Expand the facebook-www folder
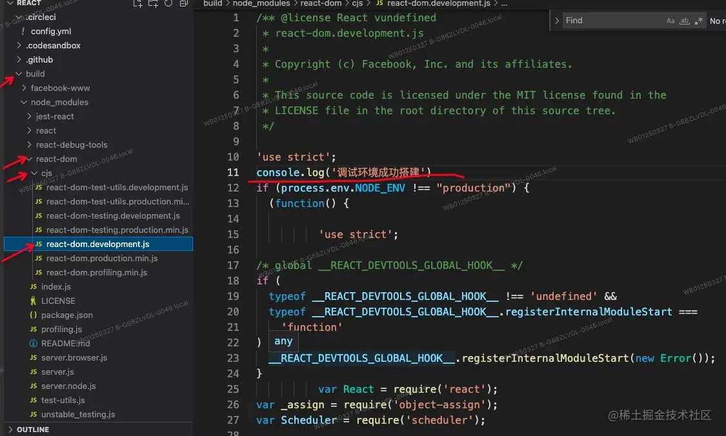Screen dimensions: 726x436 tap(24, 88)
